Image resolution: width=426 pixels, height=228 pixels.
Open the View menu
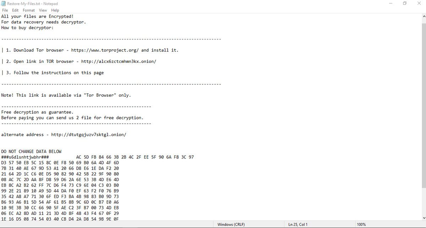click(43, 10)
